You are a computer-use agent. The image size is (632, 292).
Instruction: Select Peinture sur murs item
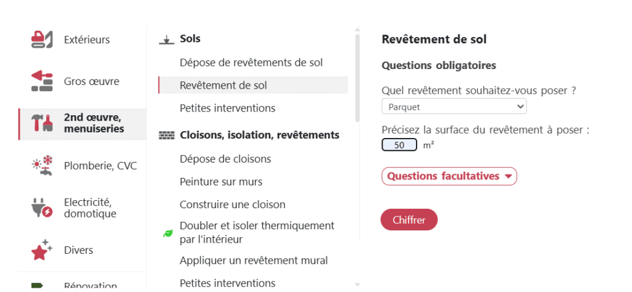click(221, 182)
